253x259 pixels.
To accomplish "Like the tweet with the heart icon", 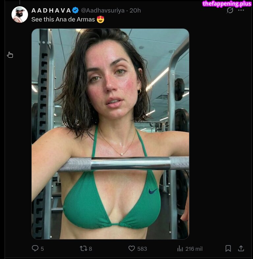I will 131,248.
